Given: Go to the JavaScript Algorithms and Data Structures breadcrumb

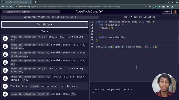Looking at the screenshot, I should tap(50, 17).
